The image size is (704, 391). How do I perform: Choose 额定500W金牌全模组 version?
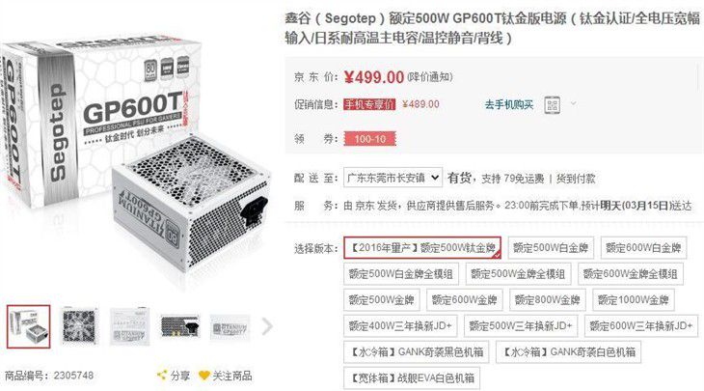pos(518,274)
